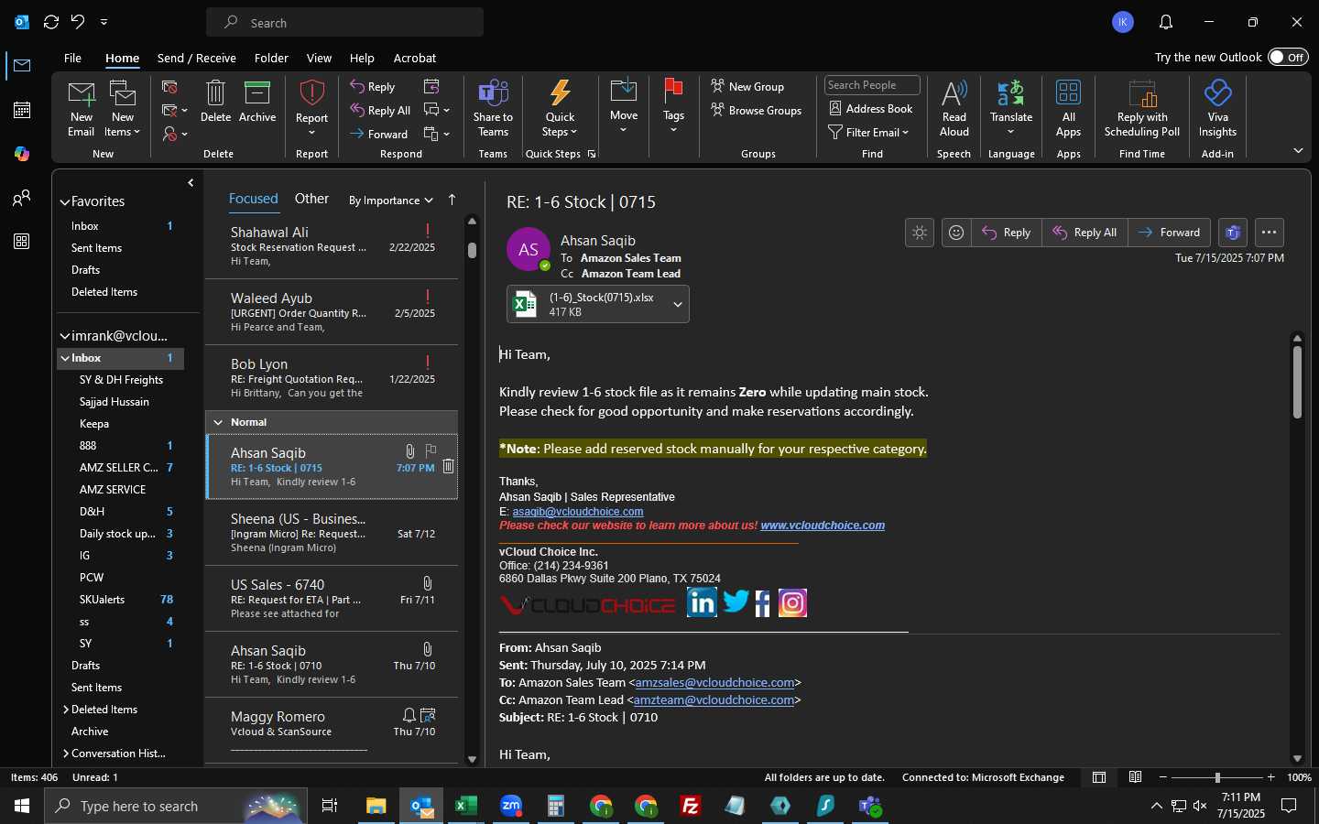The width and height of the screenshot is (1319, 824).
Task: Open the Filter Email dropdown
Action: pos(868,133)
